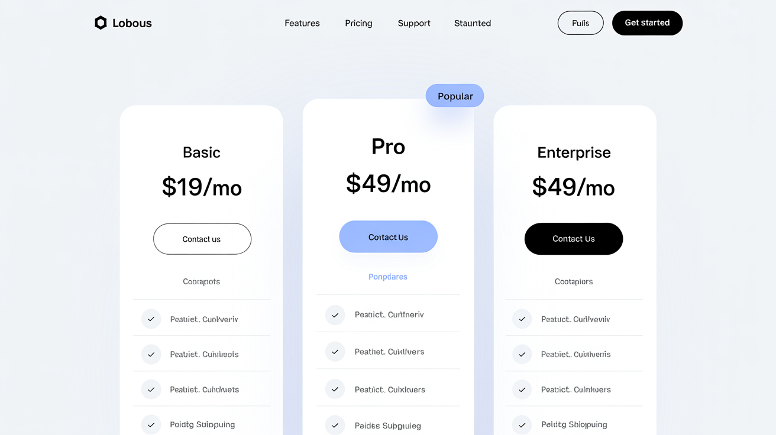
Task: Open the Support nav menu
Action: [x=413, y=23]
